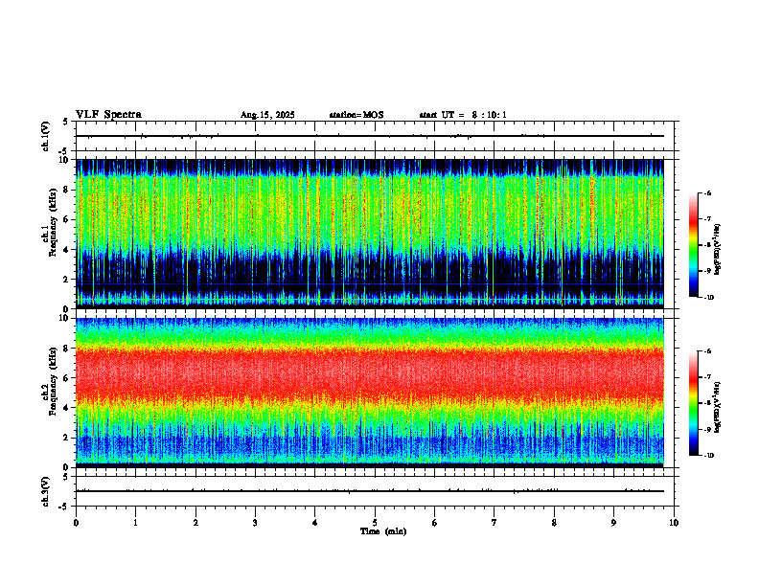Click time axis tick label "3"
Viewport: 759px width, 586px height.
255,523
